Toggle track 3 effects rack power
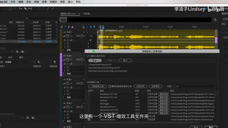 [x=68, y=88]
